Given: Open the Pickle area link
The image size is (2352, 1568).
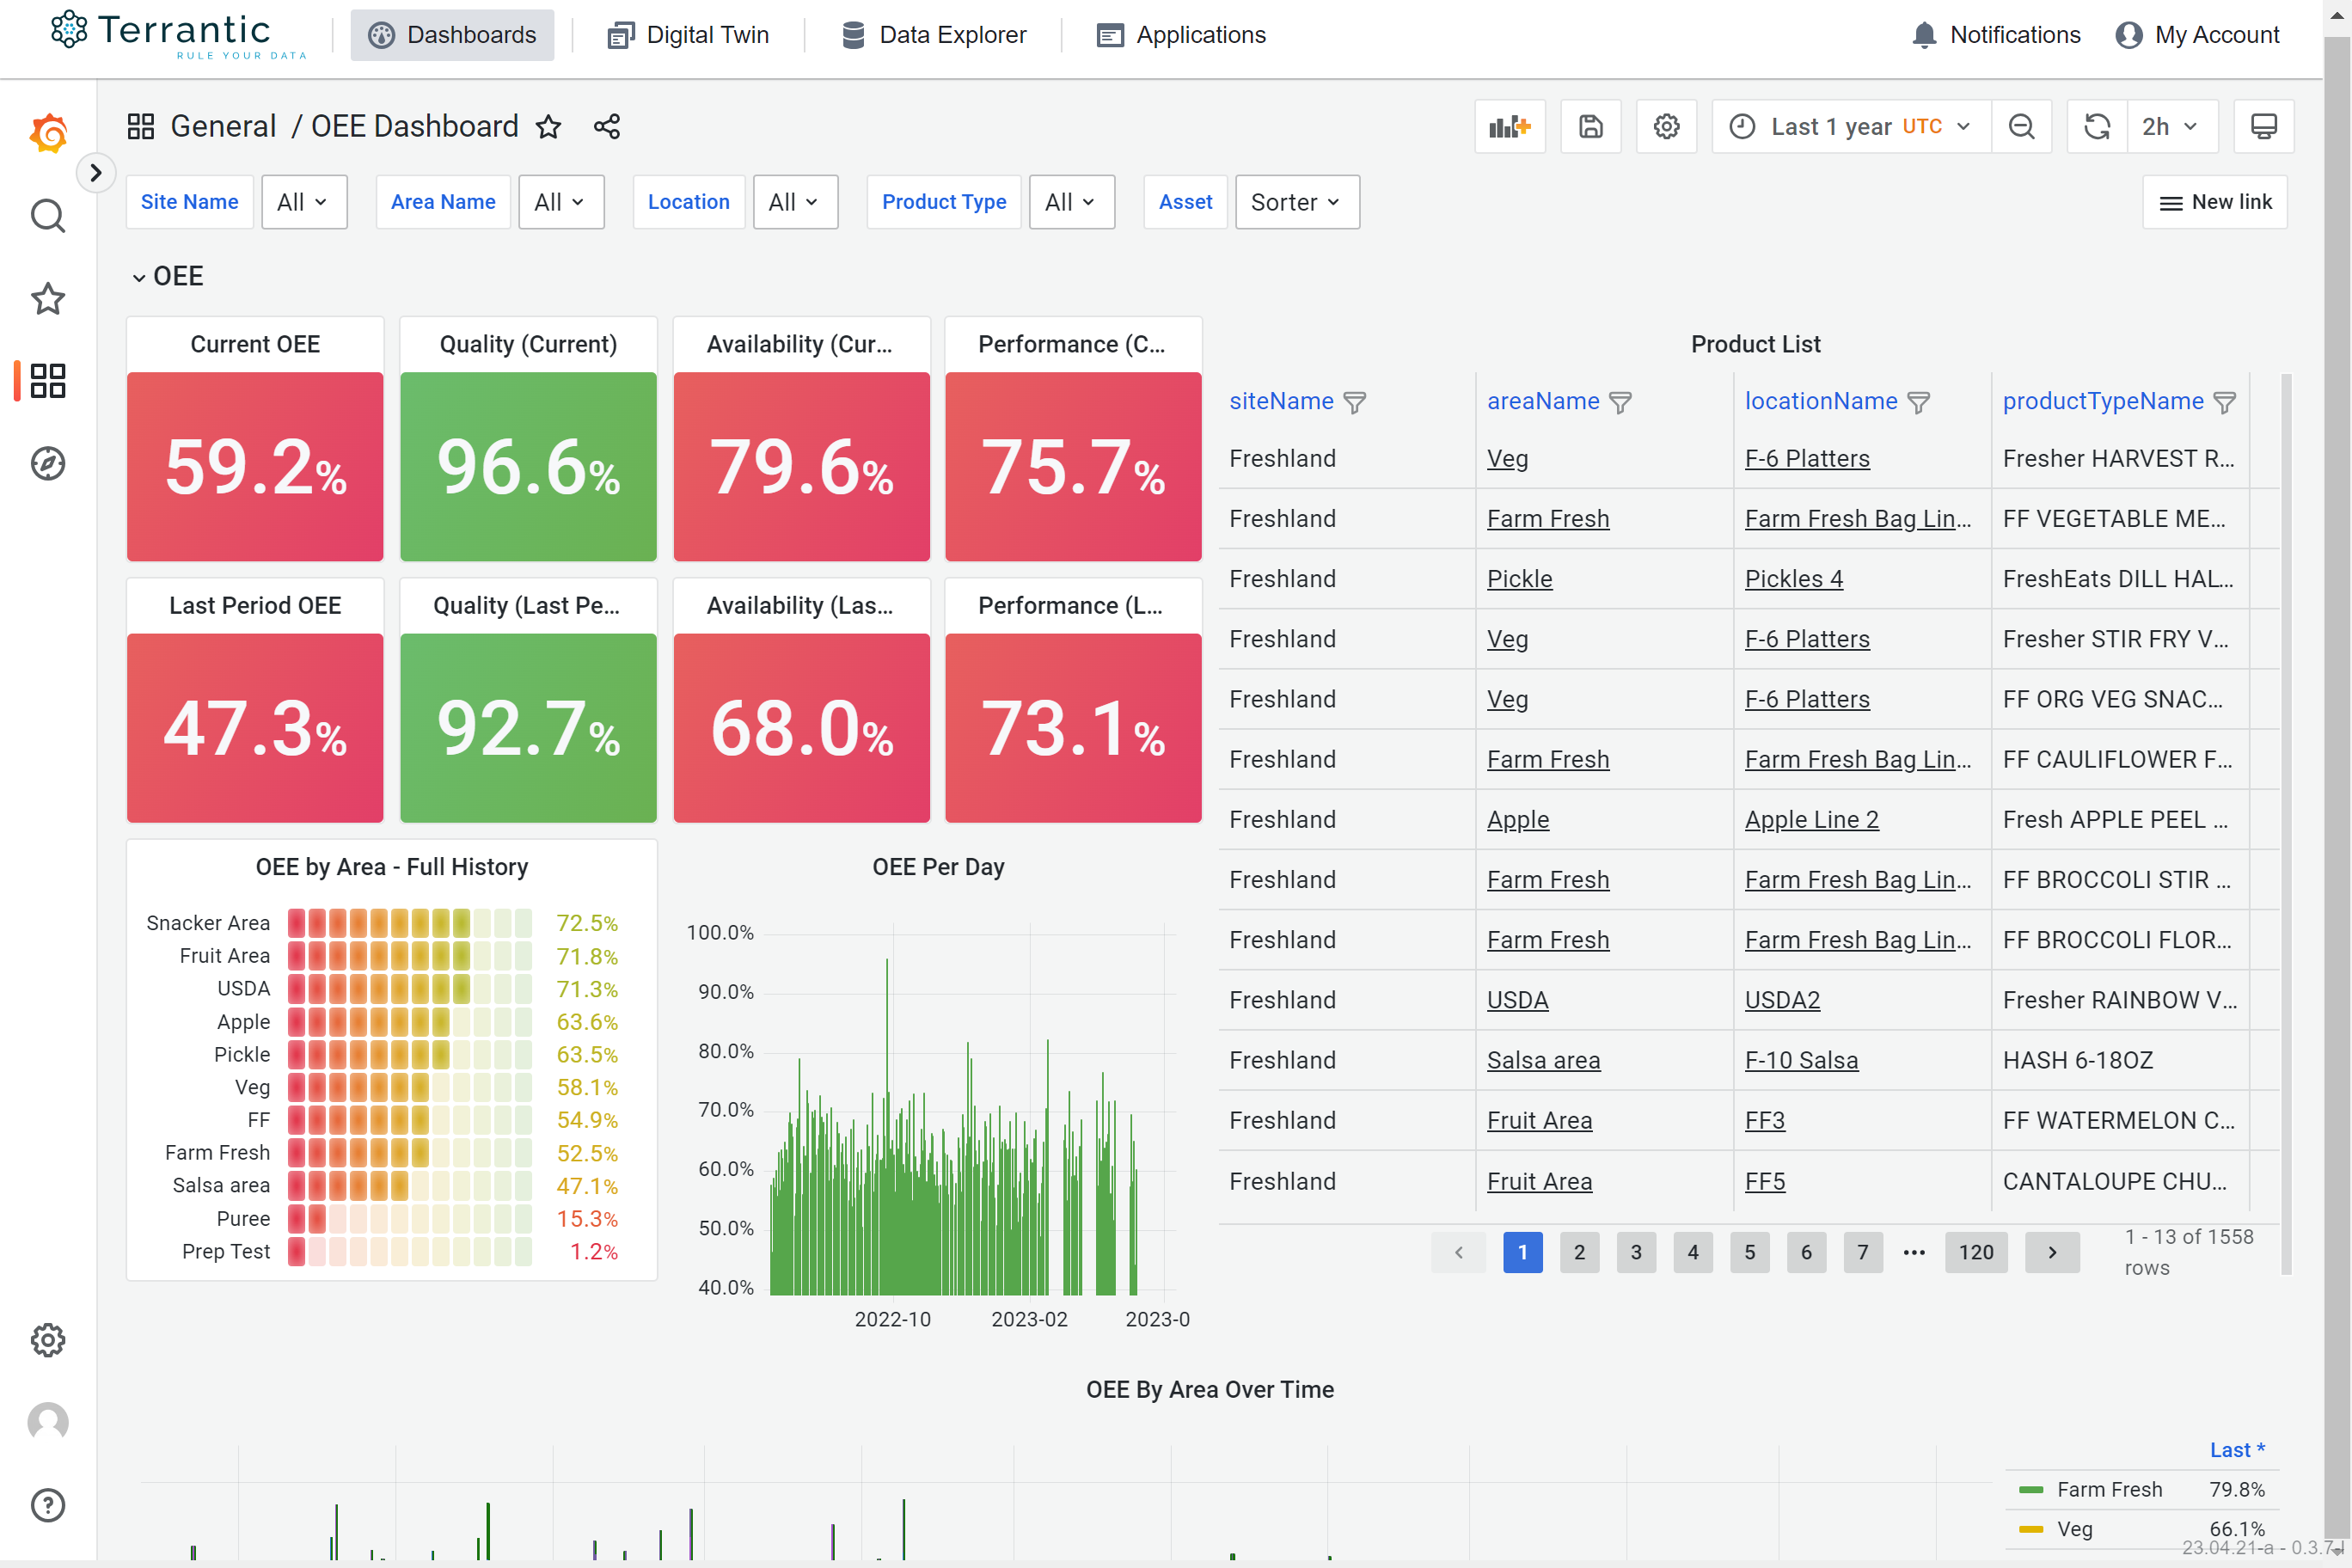Looking at the screenshot, I should click(x=1519, y=579).
